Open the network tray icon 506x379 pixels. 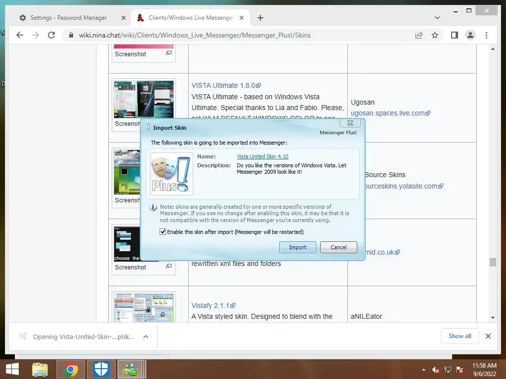coord(448,370)
